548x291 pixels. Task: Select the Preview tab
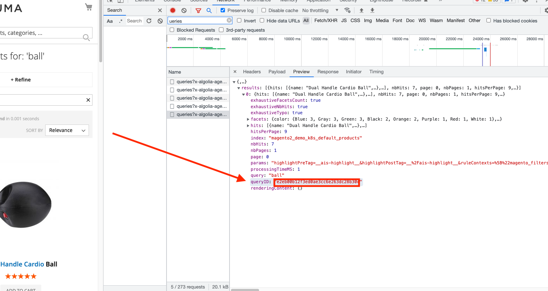(x=301, y=72)
